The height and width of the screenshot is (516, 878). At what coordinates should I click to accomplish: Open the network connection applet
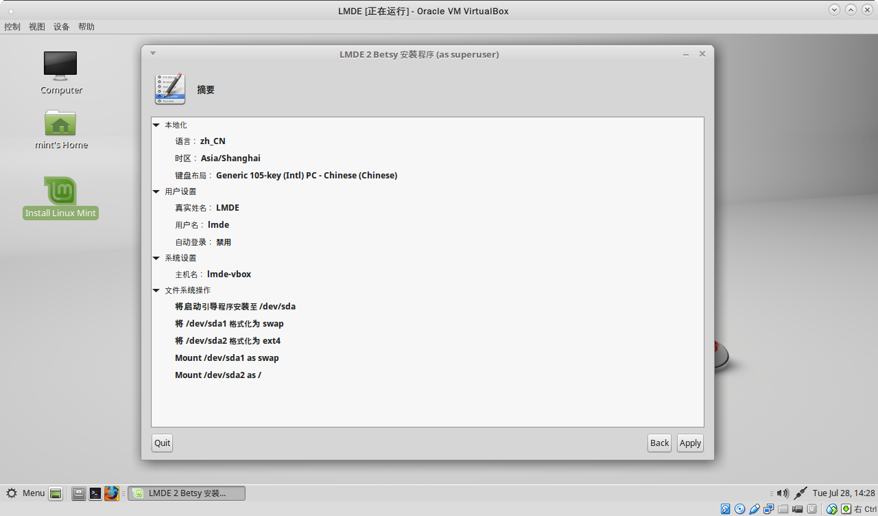point(800,493)
